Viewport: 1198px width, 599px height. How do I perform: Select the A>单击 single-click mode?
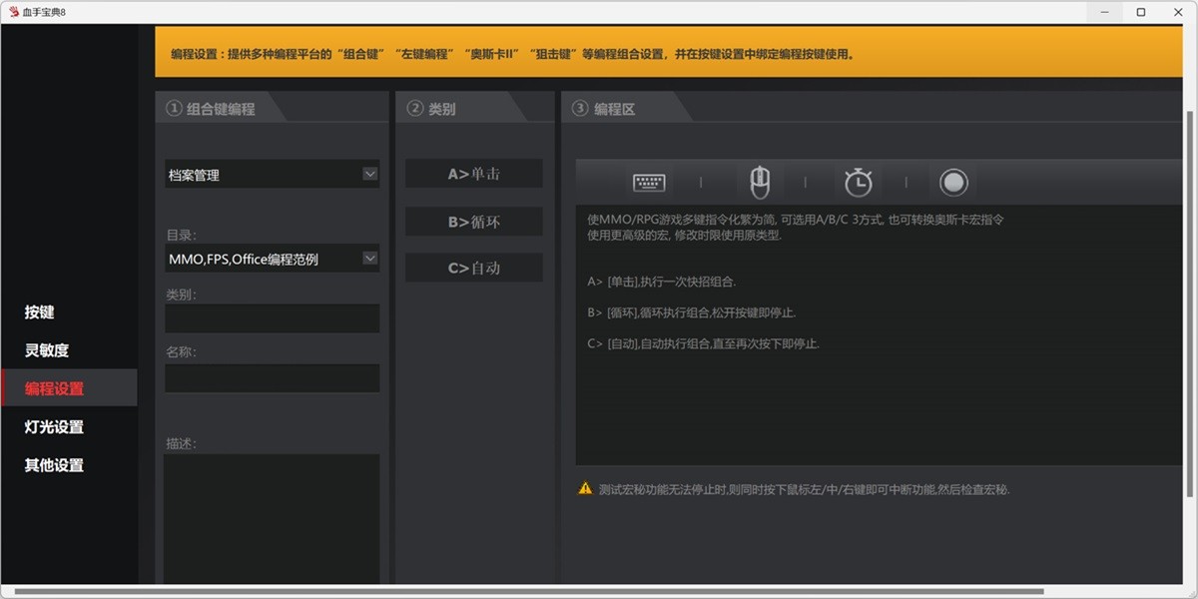pos(473,172)
